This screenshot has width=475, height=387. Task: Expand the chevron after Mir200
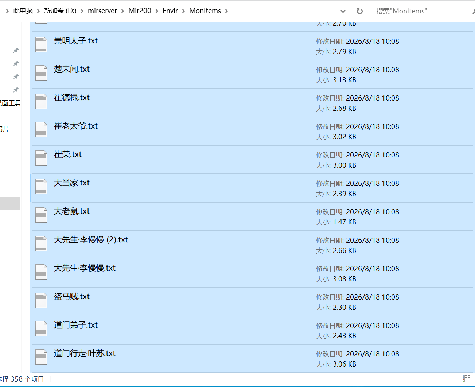157,11
